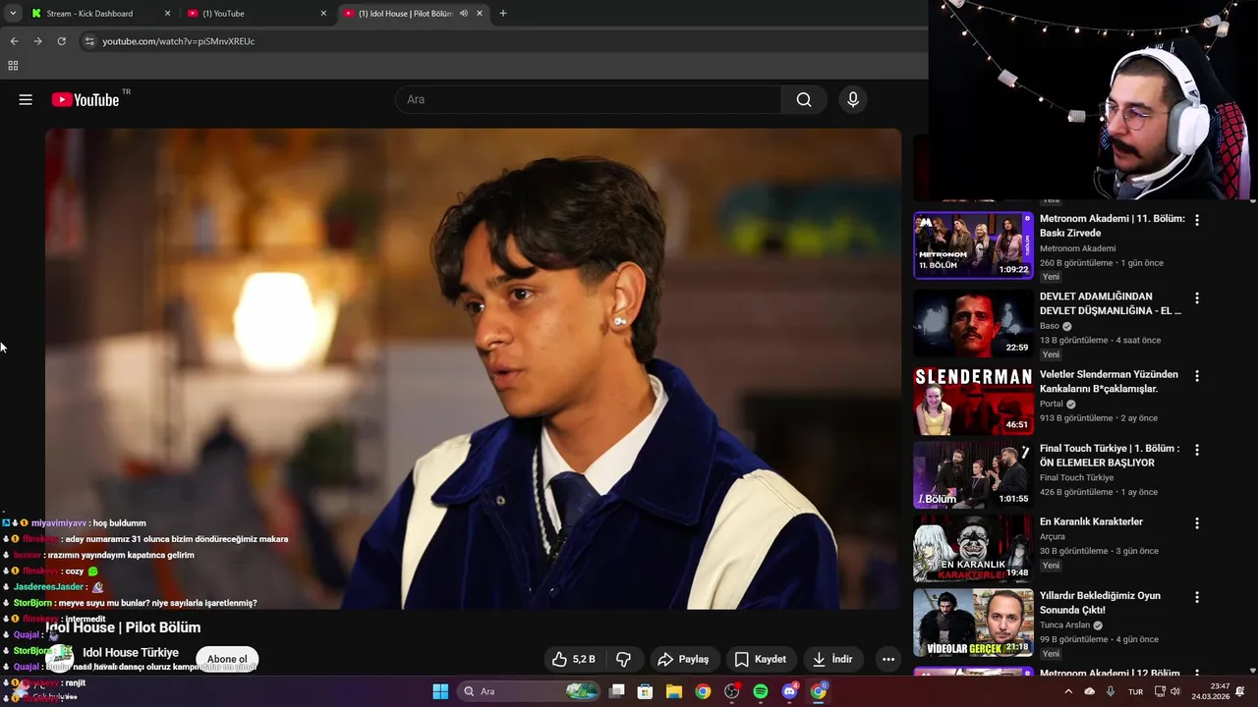
Task: Expand the tab search dropdown arrow
Action: [x=13, y=14]
